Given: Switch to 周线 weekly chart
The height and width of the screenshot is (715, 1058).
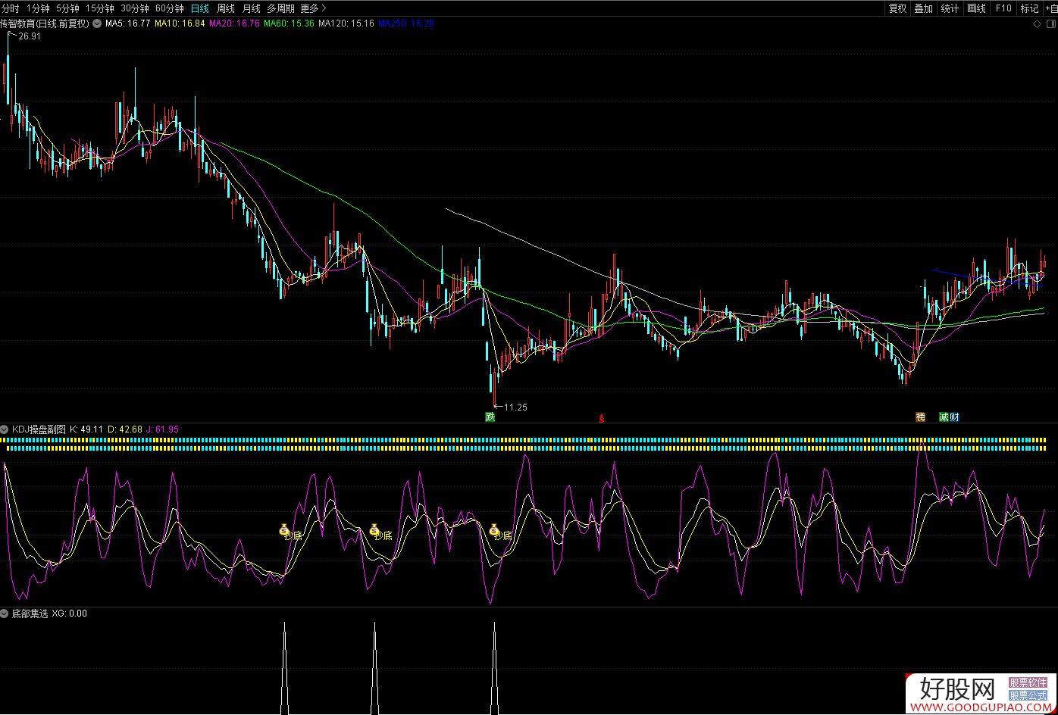Looking at the screenshot, I should pyautogui.click(x=226, y=8).
